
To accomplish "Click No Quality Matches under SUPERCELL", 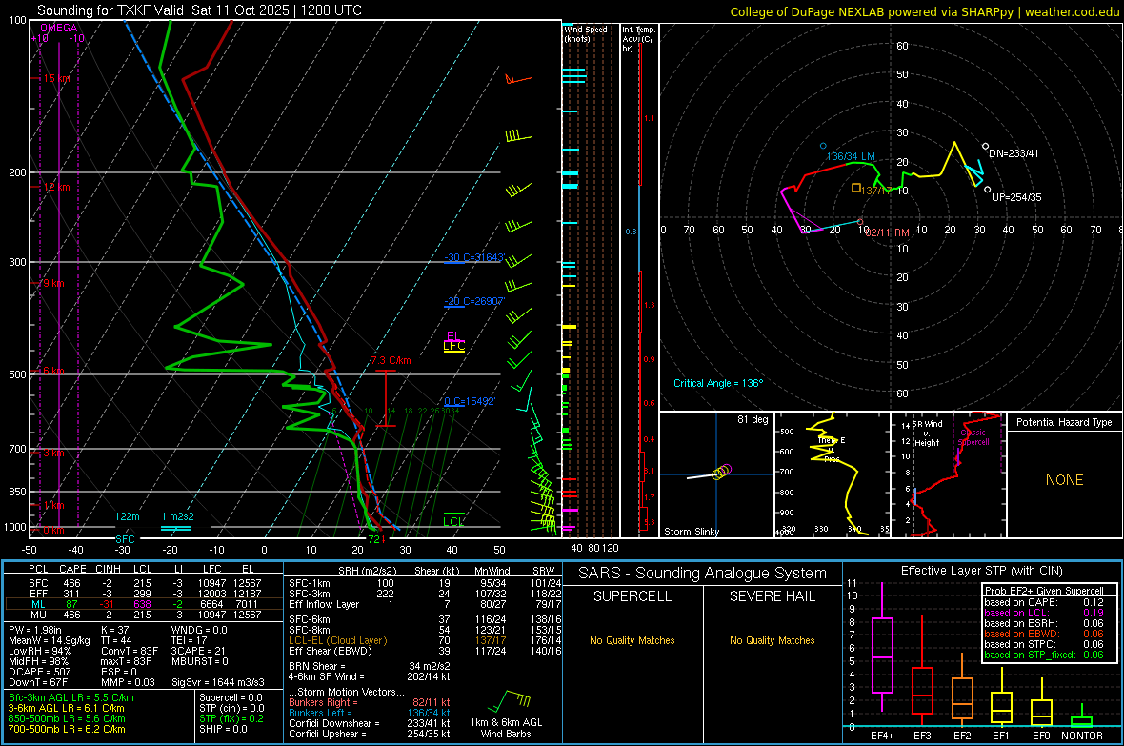I will [x=632, y=640].
